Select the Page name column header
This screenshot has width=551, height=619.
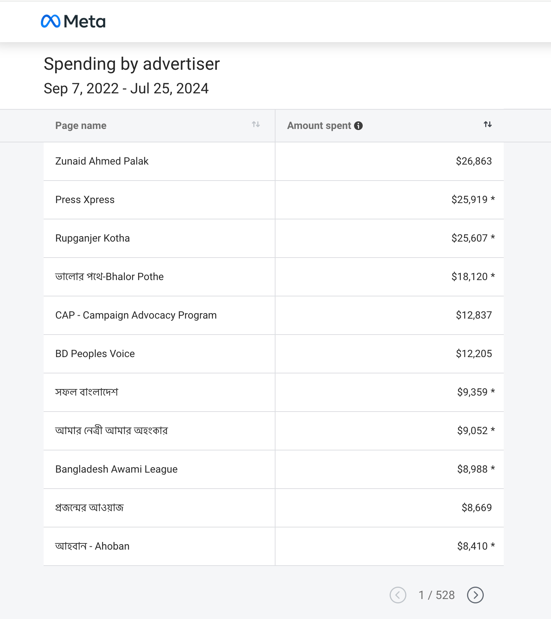point(81,126)
